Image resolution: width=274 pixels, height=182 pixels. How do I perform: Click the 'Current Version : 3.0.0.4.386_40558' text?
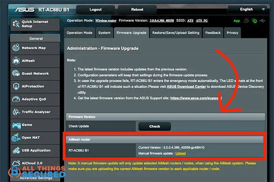coord(171,147)
